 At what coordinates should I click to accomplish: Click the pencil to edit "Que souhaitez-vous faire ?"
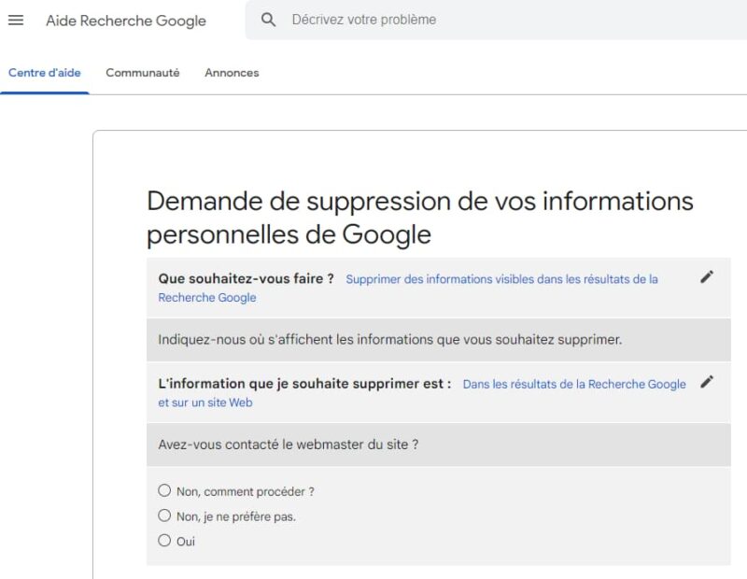(x=708, y=276)
